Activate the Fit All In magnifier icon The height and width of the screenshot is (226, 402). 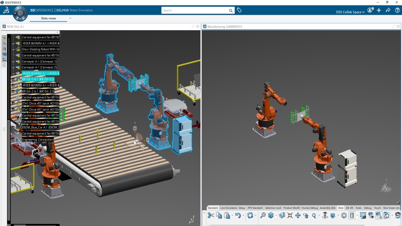click(263, 216)
